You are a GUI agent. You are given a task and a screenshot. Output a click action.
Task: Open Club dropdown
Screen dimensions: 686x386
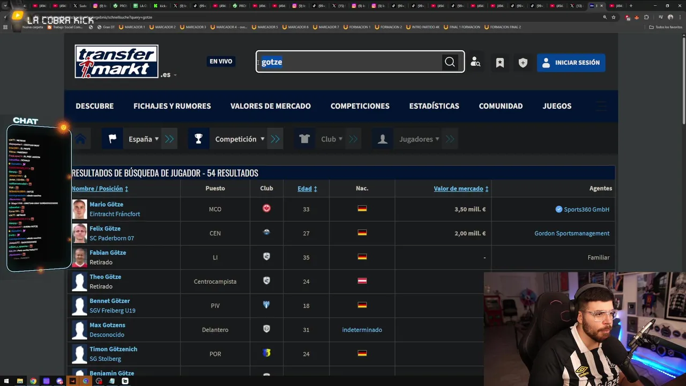point(331,139)
